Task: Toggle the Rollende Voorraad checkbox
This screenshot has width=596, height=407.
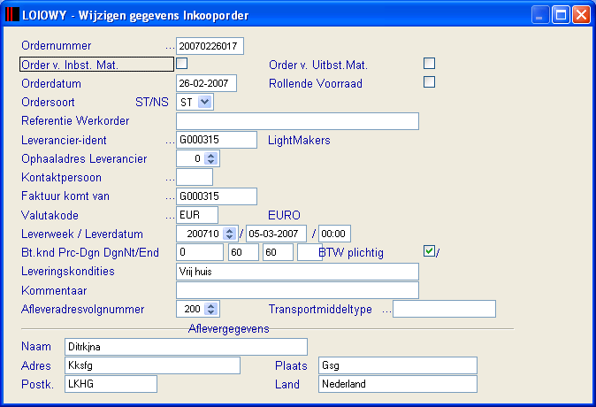Action: coord(429,81)
